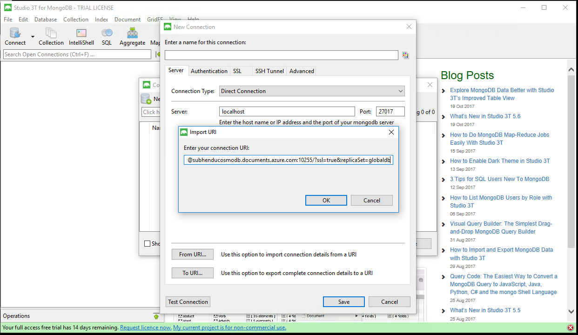Click the Blog Posts heading
Image resolution: width=578 pixels, height=335 pixels.
click(x=467, y=75)
